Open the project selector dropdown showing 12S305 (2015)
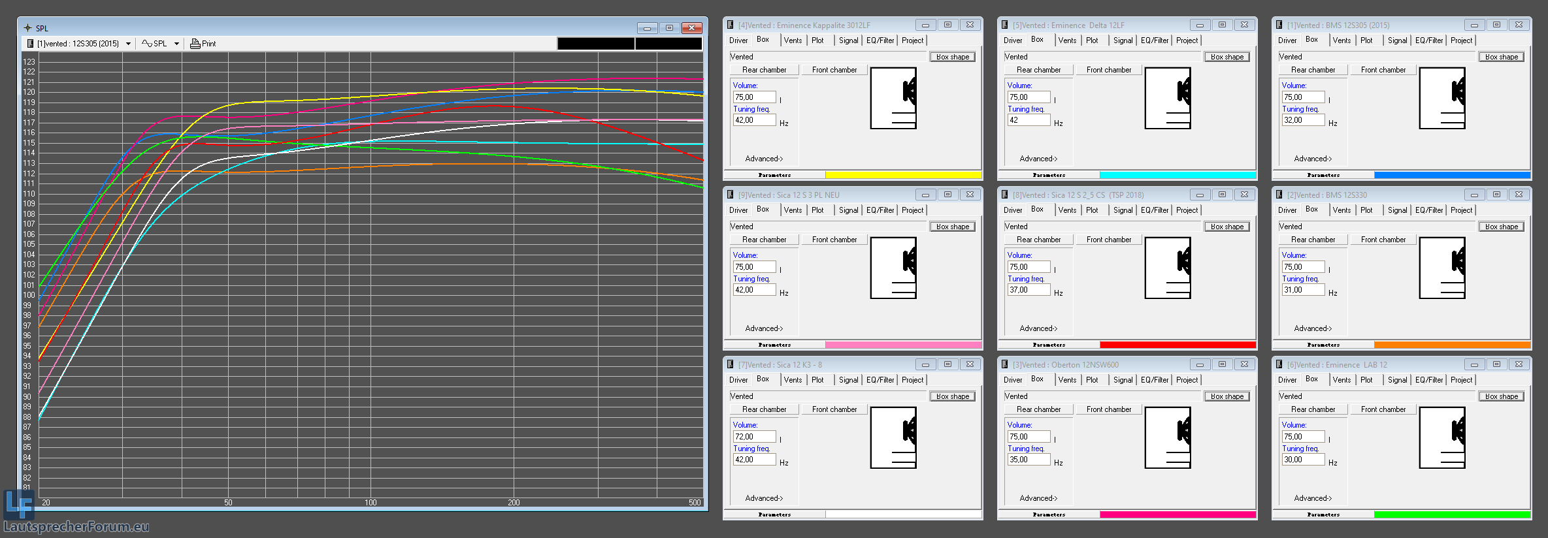Viewport: 1548px width, 538px height. coord(128,44)
